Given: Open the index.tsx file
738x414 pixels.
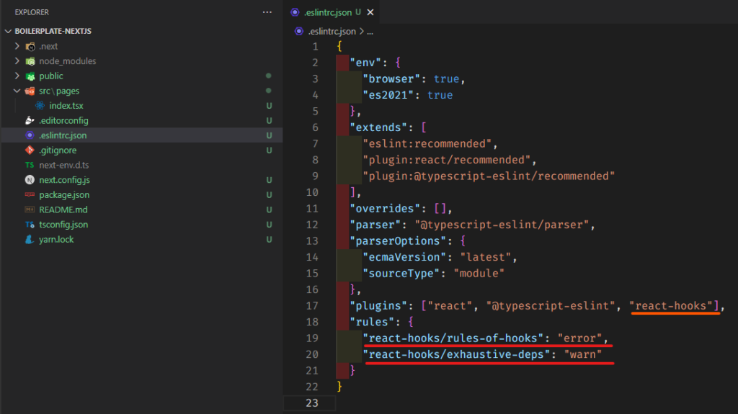Looking at the screenshot, I should 66,106.
